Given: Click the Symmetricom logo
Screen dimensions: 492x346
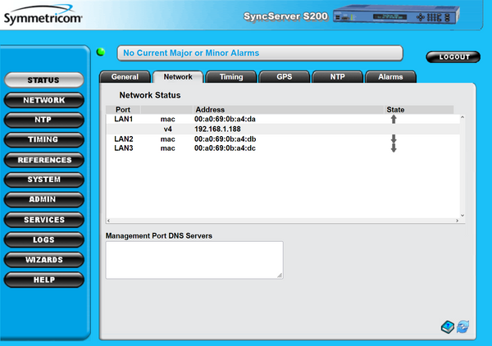Looking at the screenshot, I should tap(41, 15).
